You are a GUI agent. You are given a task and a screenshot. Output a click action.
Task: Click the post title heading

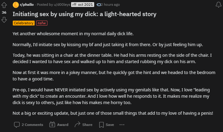[x=84, y=14]
